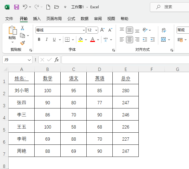189x169 pixels.
Task: Cancel formula entry X button
Action: click(42, 60)
